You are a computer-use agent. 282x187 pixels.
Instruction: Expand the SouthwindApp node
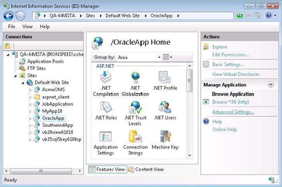pos(30,125)
